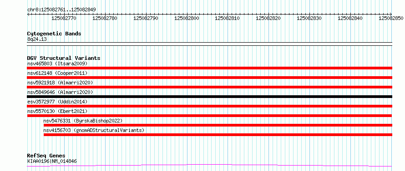Click the magenta KIAA0196 gene line

tap(209, 165)
